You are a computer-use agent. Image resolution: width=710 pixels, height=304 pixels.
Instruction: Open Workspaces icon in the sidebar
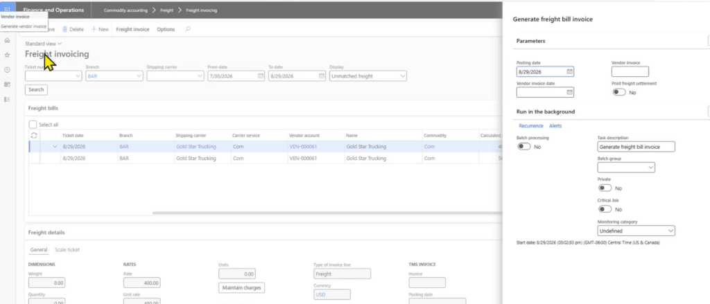(7, 84)
